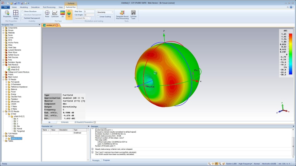This screenshot has width=296, height=166.
Task: Select the e-field (f=5) monitor item
Action: [15, 70]
